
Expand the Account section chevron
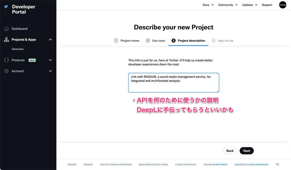(x=50, y=71)
